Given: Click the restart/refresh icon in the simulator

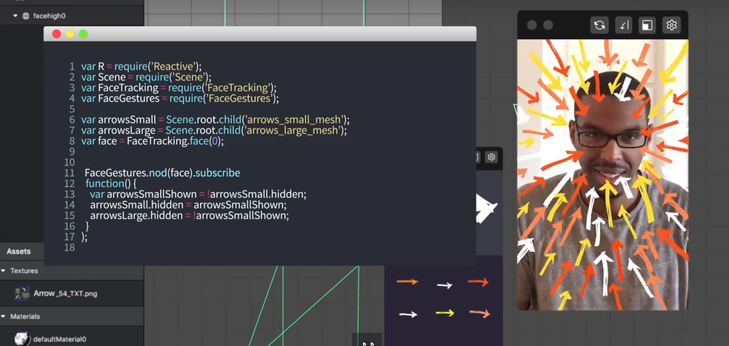Looking at the screenshot, I should tap(599, 25).
